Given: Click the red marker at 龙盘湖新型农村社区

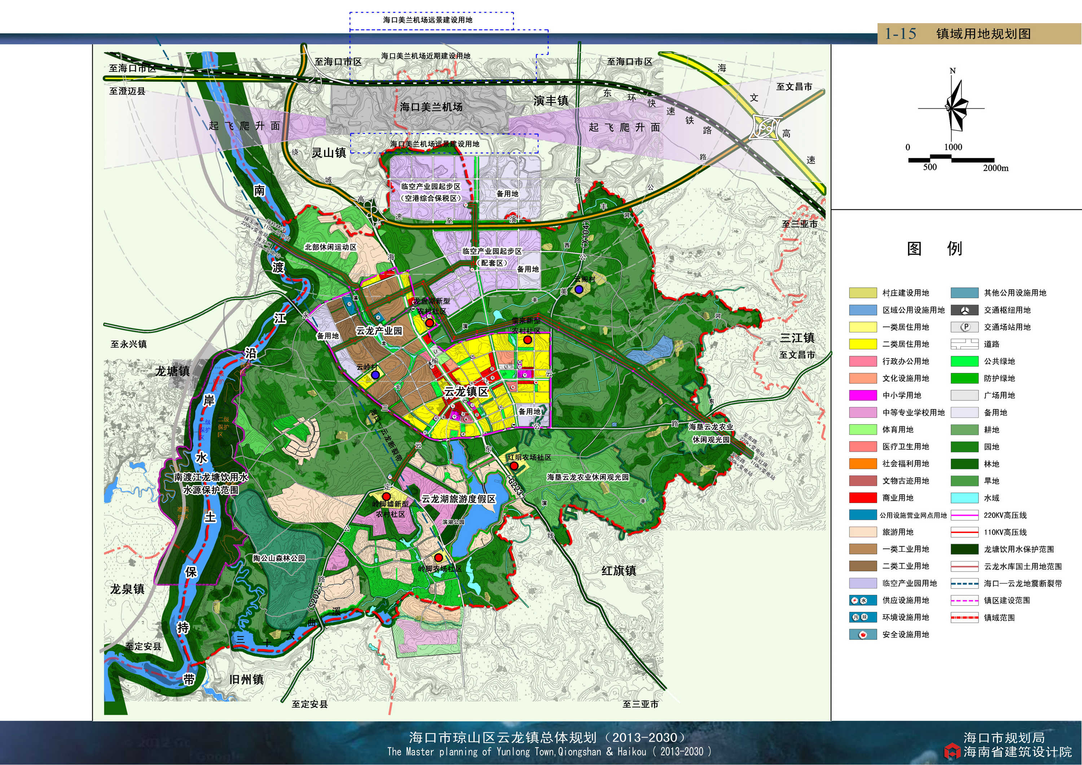Looking at the screenshot, I should [x=429, y=323].
